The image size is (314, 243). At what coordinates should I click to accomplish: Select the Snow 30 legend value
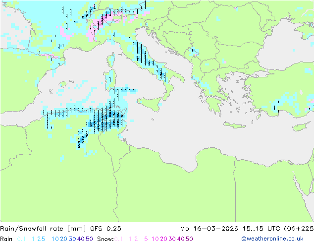point(172,239)
